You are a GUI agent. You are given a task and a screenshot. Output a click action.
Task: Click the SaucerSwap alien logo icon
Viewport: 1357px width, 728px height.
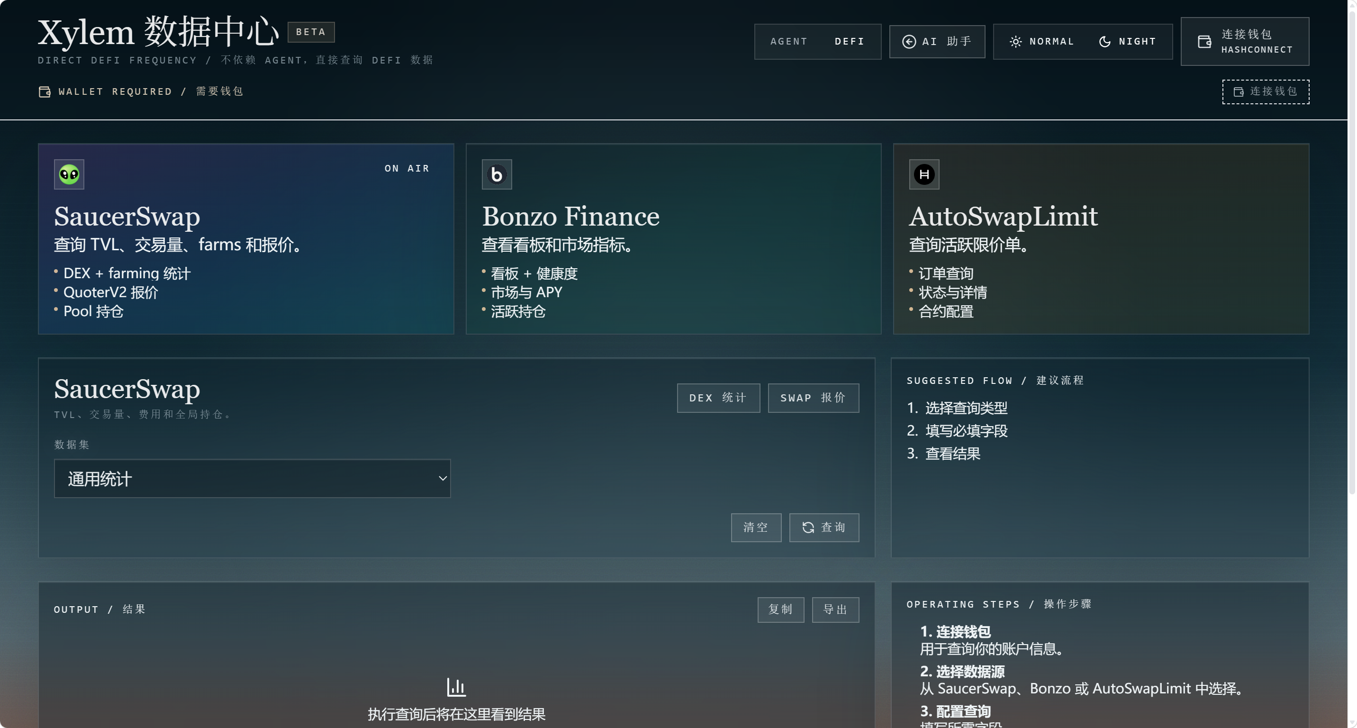[x=69, y=174]
